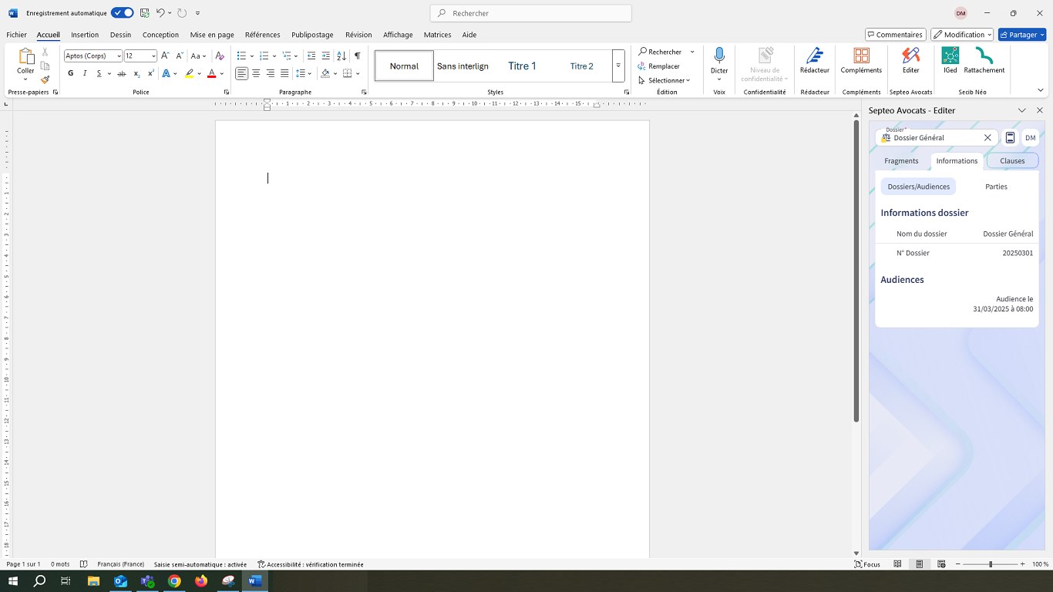Viewport: 1053px width, 592px height.
Task: Decrease font size with the smaller A icon
Action: pos(180,55)
